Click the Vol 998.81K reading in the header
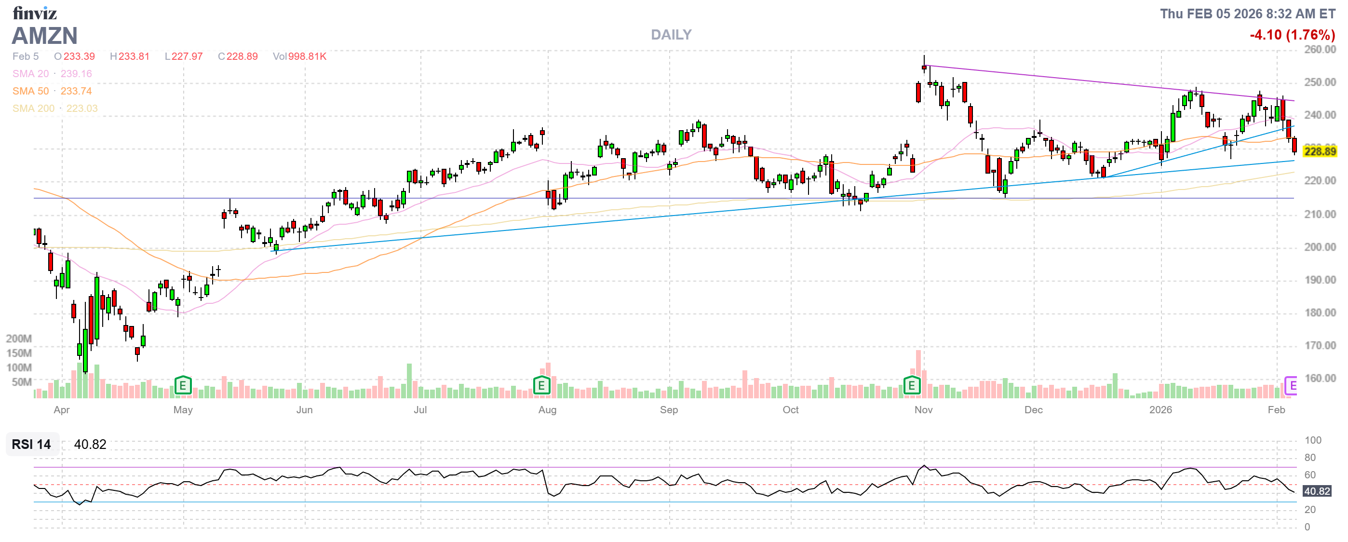The height and width of the screenshot is (542, 1348). (x=299, y=56)
